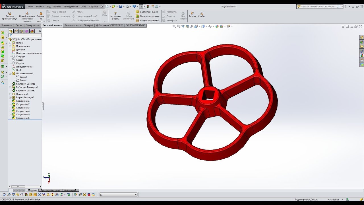Screen dimensions: 364x205
Task: Open the Инструмент формы tool
Action: 115,16
